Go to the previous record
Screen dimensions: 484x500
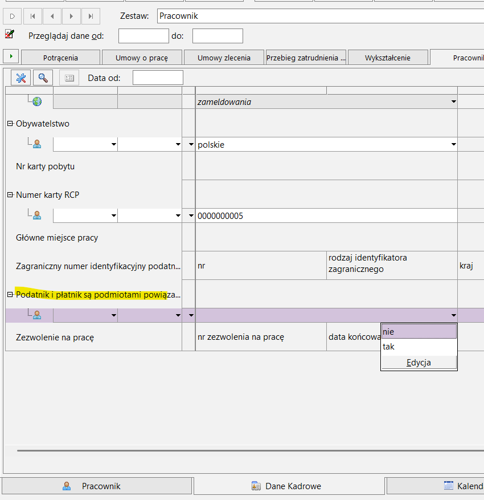pyautogui.click(x=52, y=17)
